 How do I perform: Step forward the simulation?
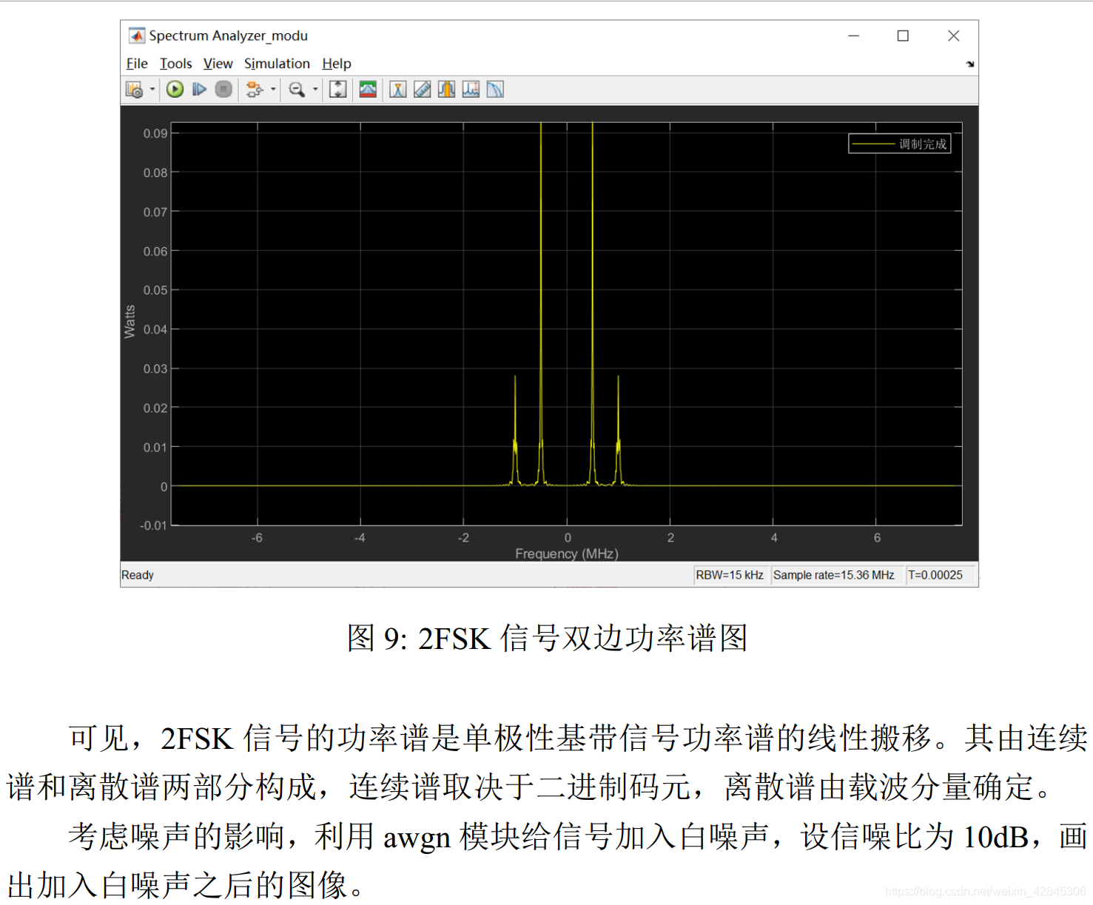[199, 90]
